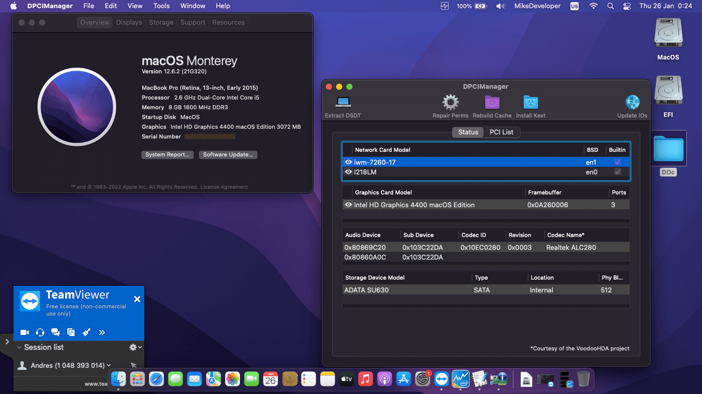The image size is (702, 394).
Task: Click the Rebuild Cache folder icon
Action: pos(492,102)
